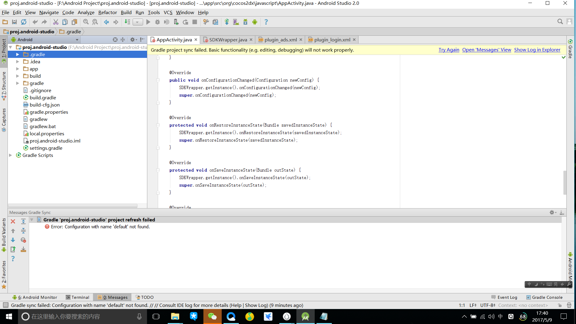Click the Project panel horizontal scrollbar

click(x=73, y=206)
